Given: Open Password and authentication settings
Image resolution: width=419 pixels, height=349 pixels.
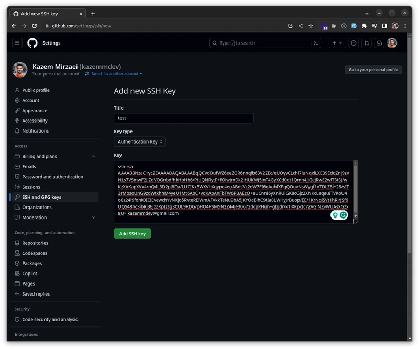Looking at the screenshot, I should pyautogui.click(x=52, y=177).
